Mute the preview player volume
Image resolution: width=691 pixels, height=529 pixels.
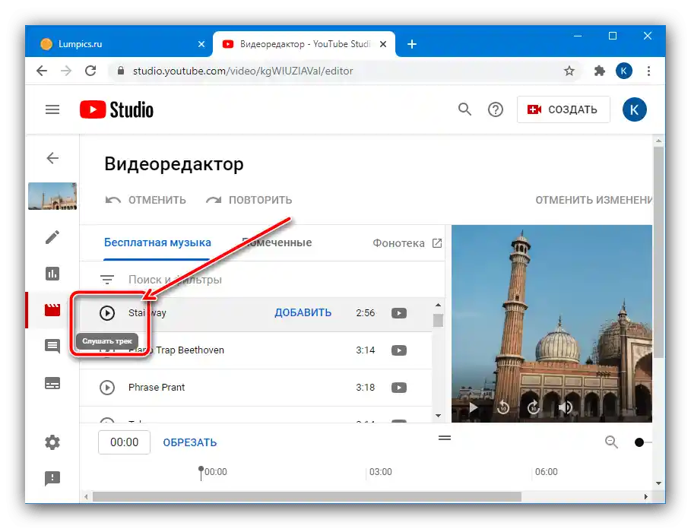click(565, 407)
